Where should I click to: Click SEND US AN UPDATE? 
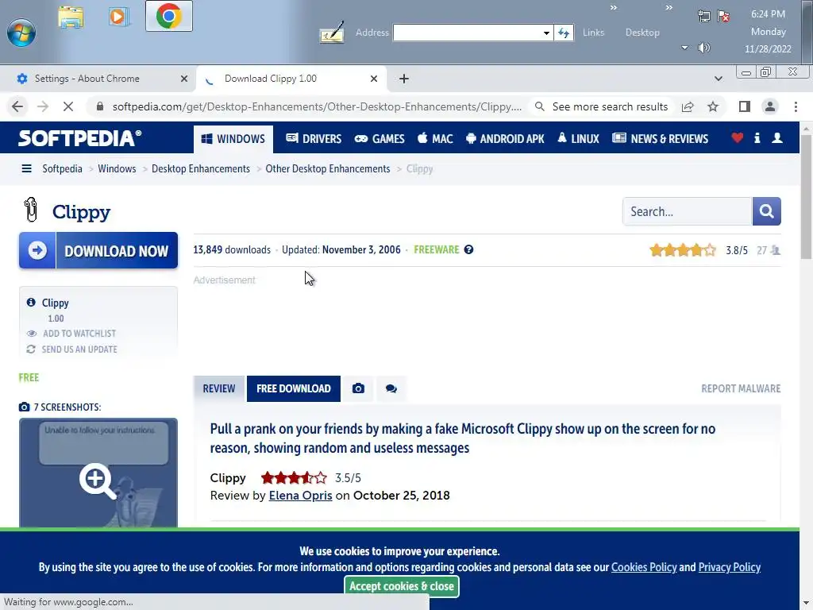coord(79,349)
